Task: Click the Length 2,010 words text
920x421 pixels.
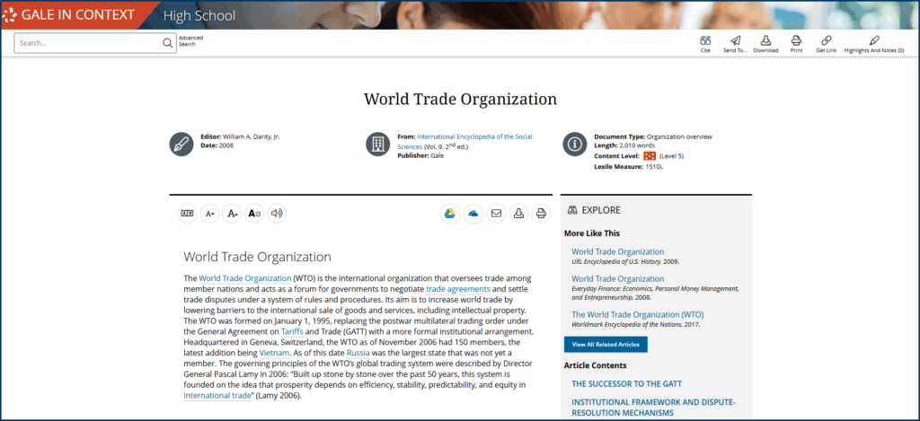Action: pyautogui.click(x=624, y=145)
